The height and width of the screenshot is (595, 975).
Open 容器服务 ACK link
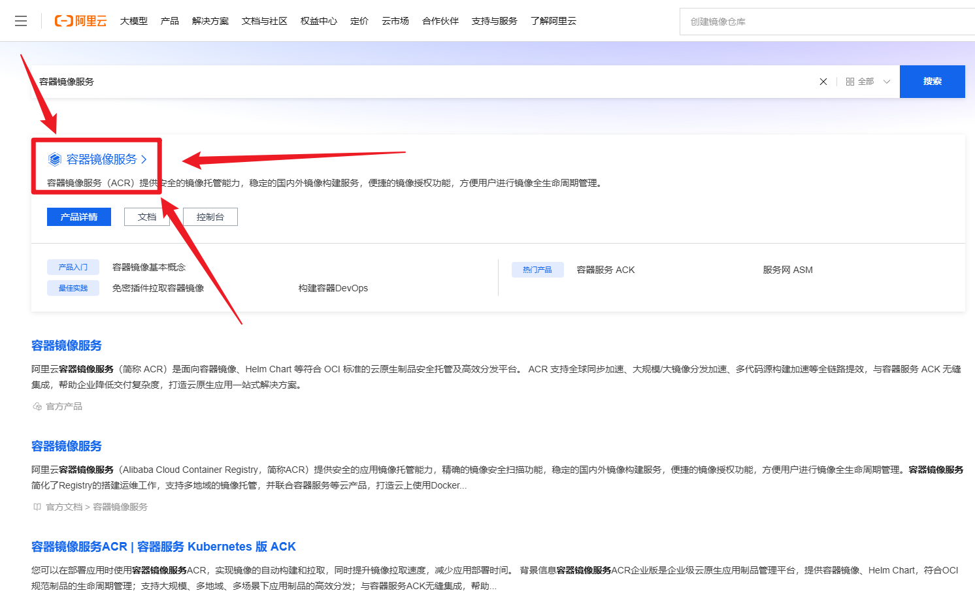coord(606,270)
